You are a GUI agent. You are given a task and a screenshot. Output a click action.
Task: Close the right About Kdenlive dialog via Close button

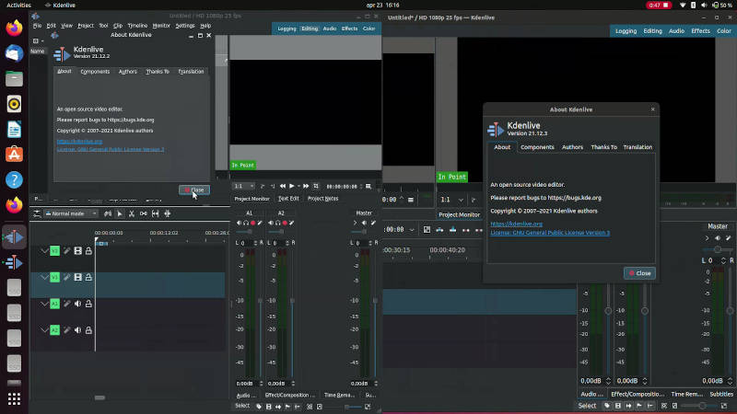639,273
